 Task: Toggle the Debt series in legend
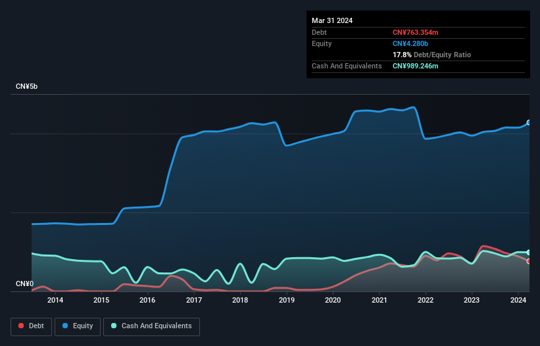click(30, 326)
